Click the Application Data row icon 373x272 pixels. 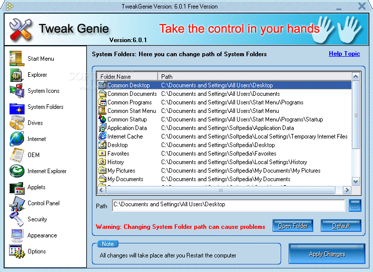click(x=102, y=127)
